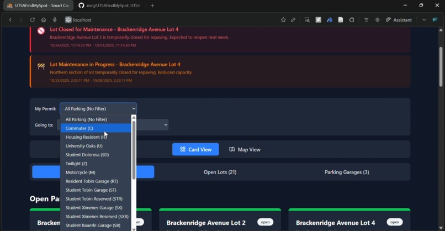Open the Going to dropdown chevron

tap(166, 125)
